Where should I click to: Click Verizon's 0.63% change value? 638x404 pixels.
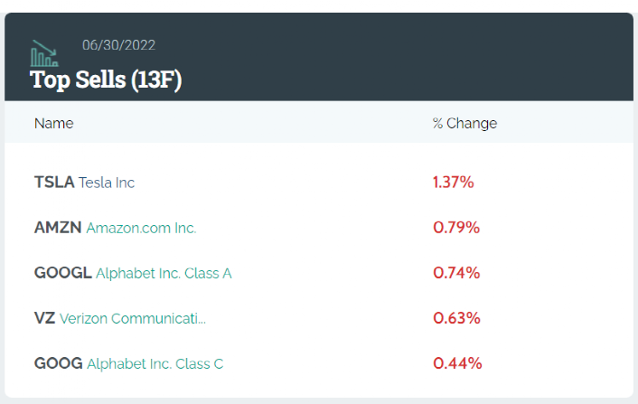click(x=456, y=318)
